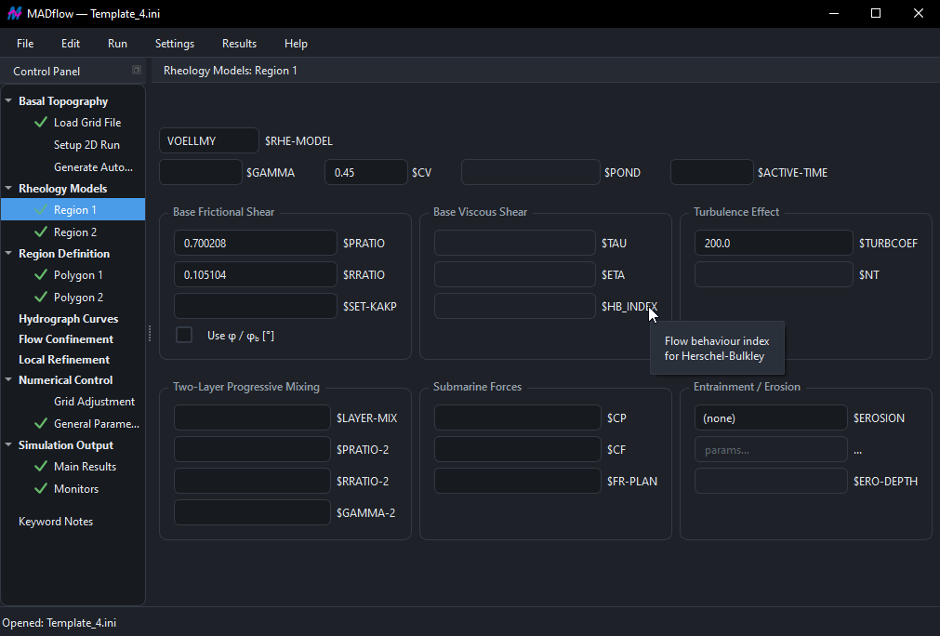Click the panel splitter handle dots

point(150,333)
